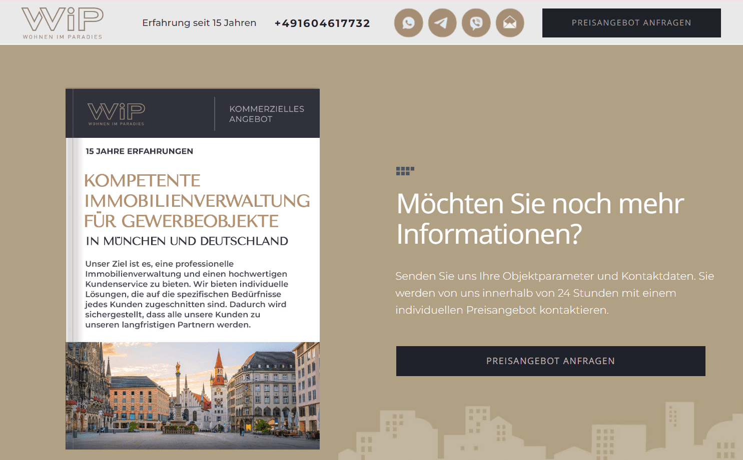
Task: Open the email envelope icon
Action: (510, 23)
